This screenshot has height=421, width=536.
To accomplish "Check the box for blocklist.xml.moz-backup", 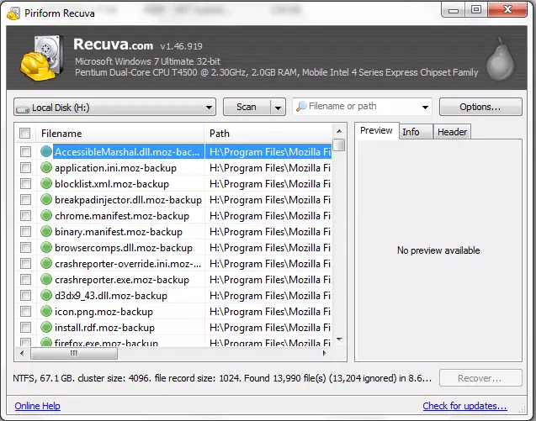I will point(25,184).
